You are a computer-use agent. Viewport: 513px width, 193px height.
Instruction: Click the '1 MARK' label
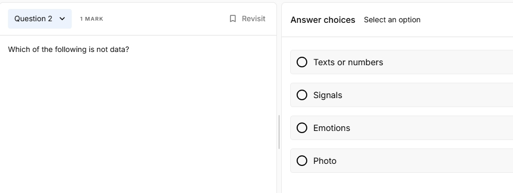91,19
